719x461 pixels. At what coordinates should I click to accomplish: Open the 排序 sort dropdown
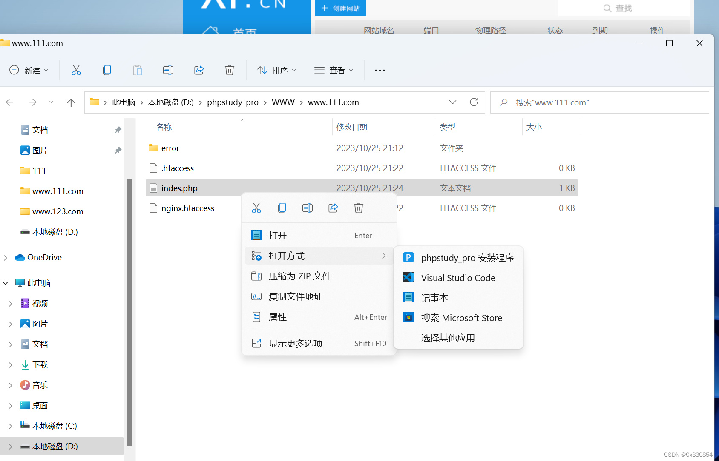(x=276, y=70)
